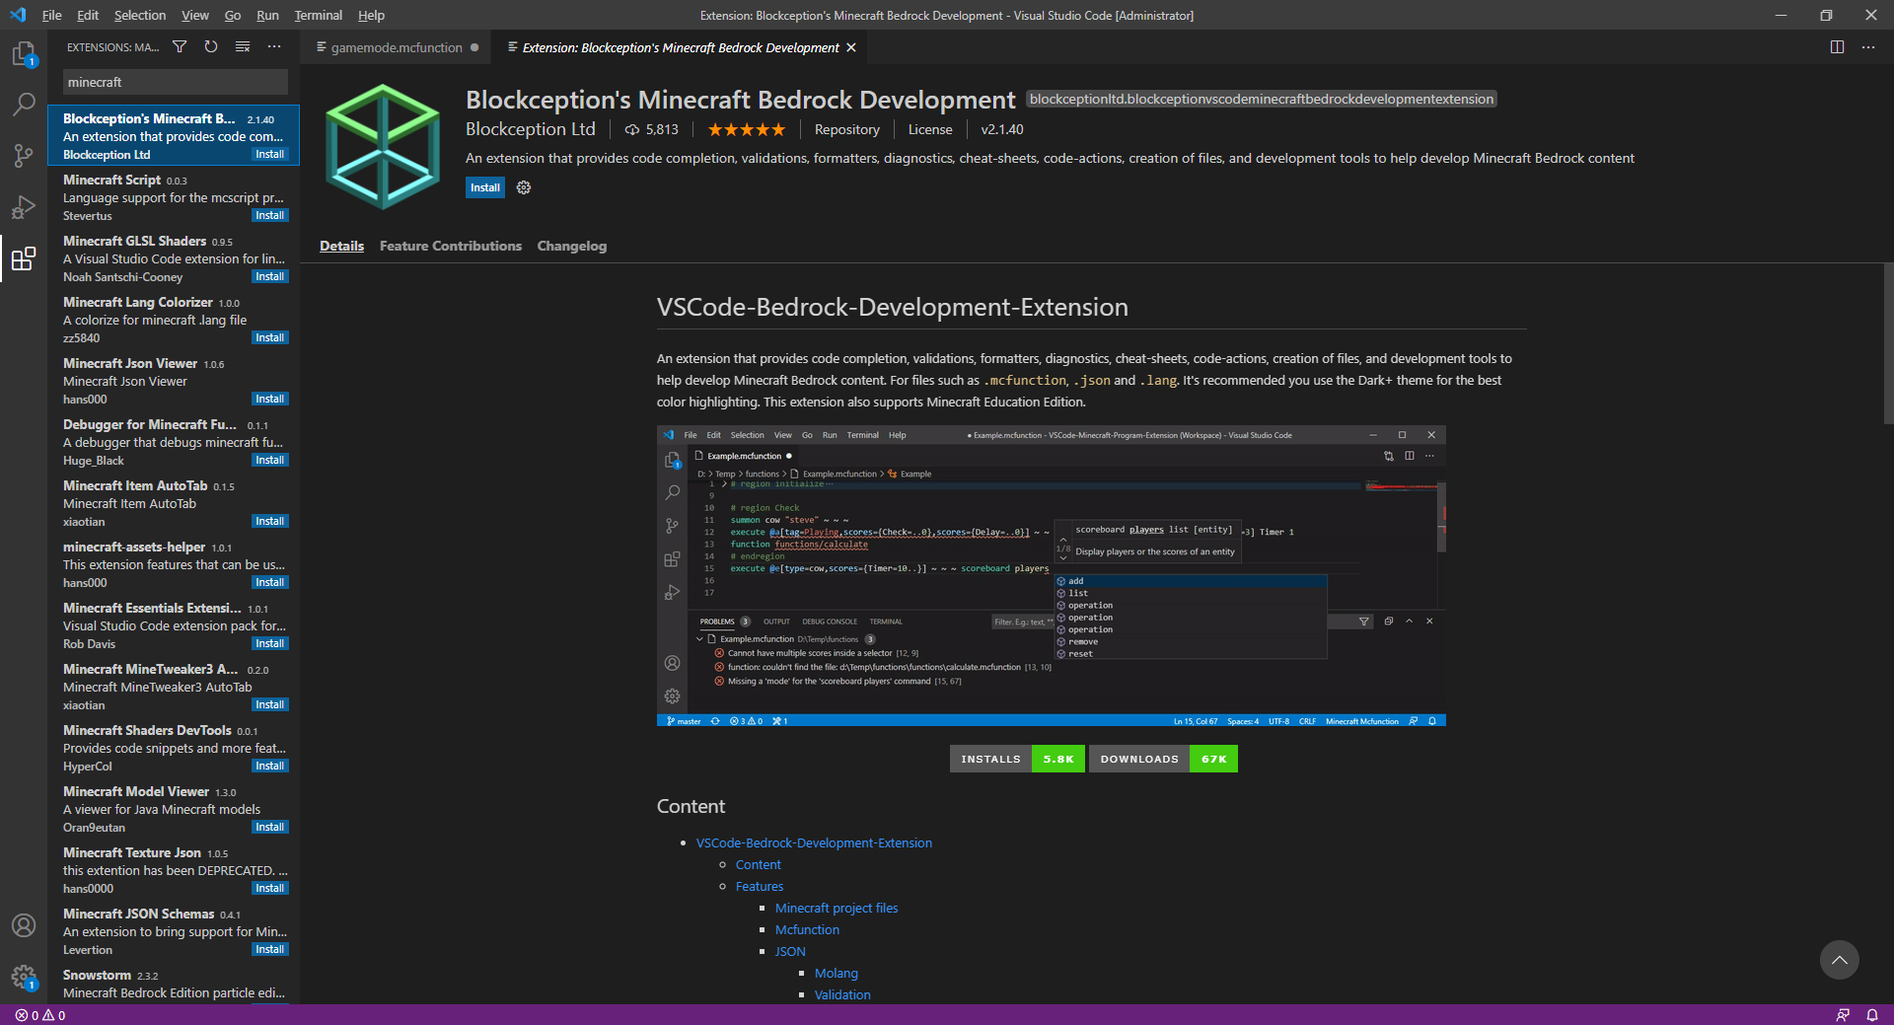1894x1025 pixels.
Task: Open the Terminal menu
Action: tap(318, 15)
